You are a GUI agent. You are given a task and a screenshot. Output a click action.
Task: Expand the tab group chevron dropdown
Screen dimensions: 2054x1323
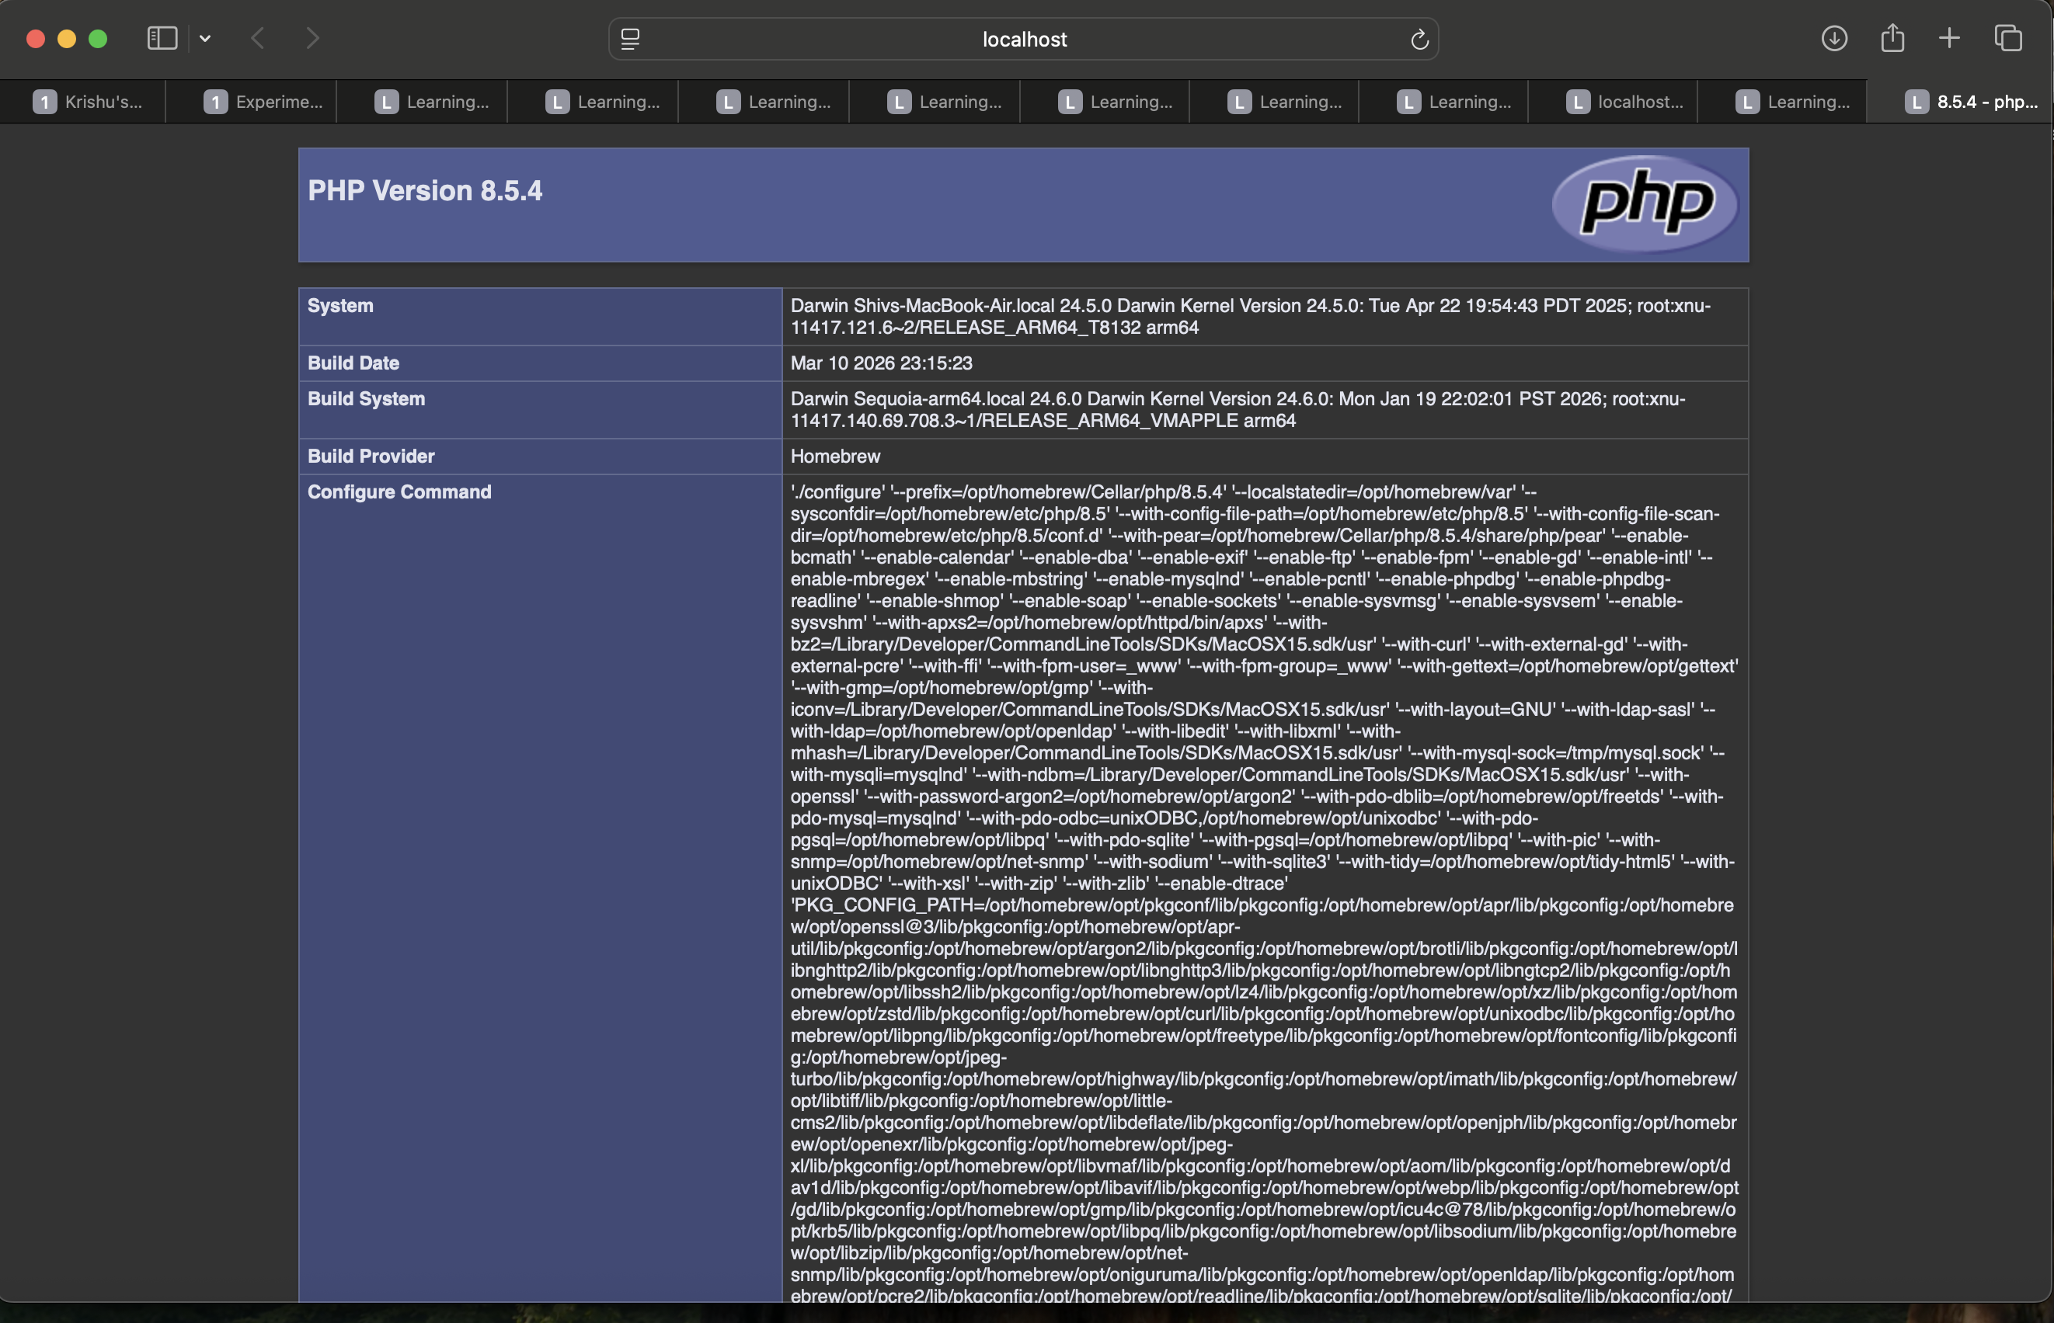click(204, 39)
